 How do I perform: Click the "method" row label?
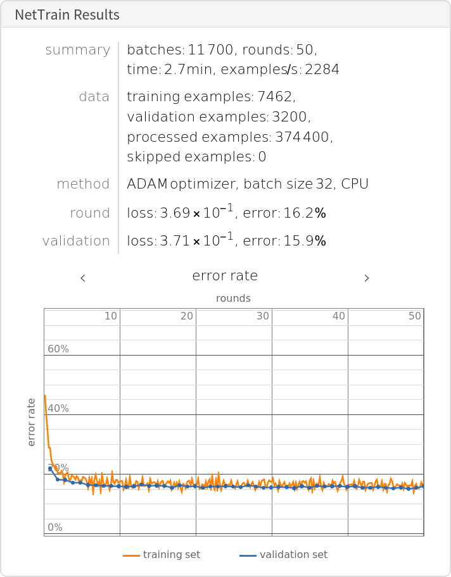[83, 184]
